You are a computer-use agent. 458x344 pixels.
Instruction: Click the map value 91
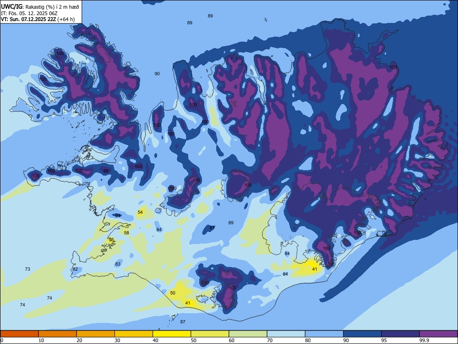pos(213,227)
